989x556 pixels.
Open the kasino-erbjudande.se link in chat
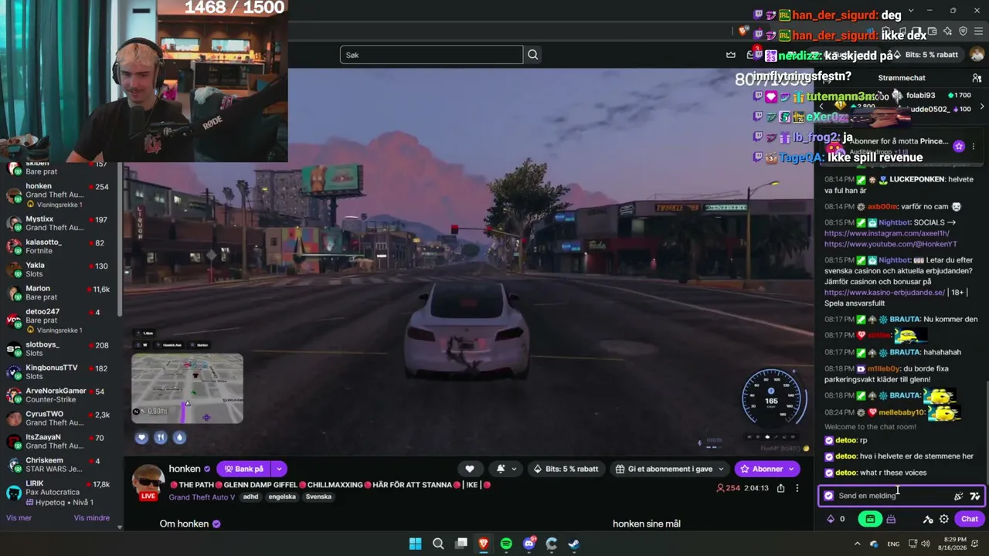coord(885,293)
